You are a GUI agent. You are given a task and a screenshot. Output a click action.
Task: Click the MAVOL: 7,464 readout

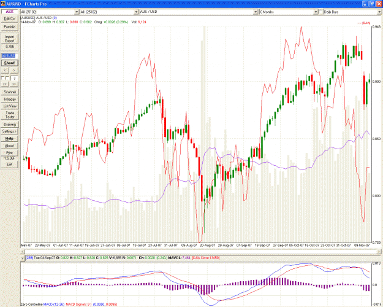(180, 258)
